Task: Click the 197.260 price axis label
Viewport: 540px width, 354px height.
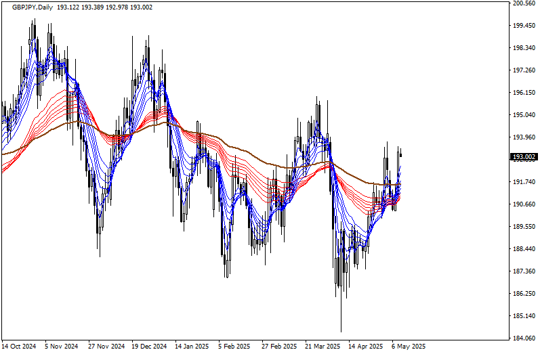Action: 524,70
